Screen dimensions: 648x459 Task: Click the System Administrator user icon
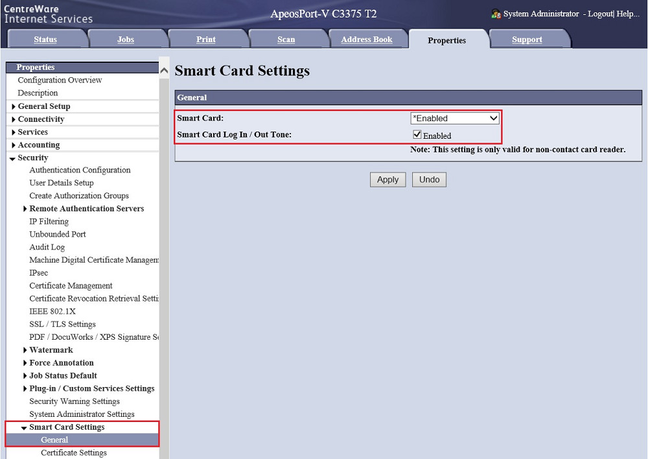496,14
